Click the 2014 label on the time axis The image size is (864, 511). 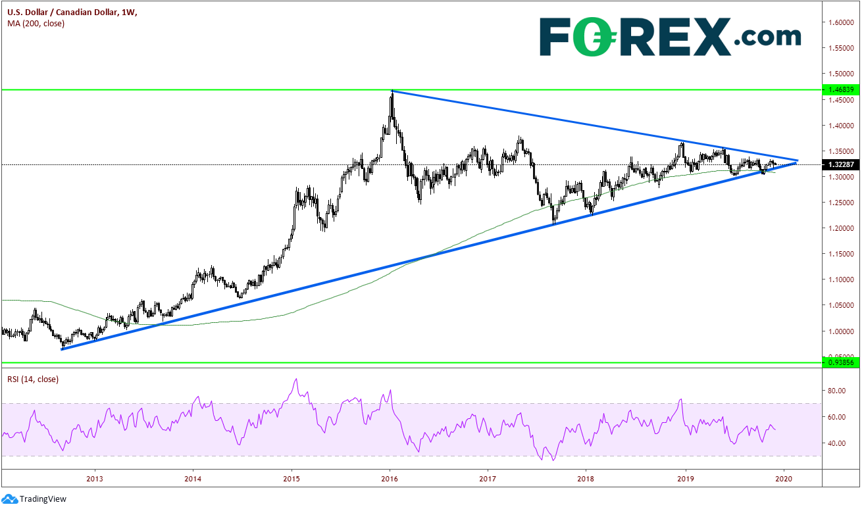point(193,478)
